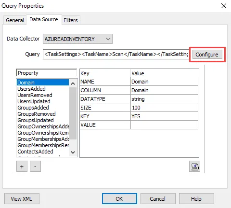
Task: Select GroupMembershipsAdded property
Action: pos(43,139)
